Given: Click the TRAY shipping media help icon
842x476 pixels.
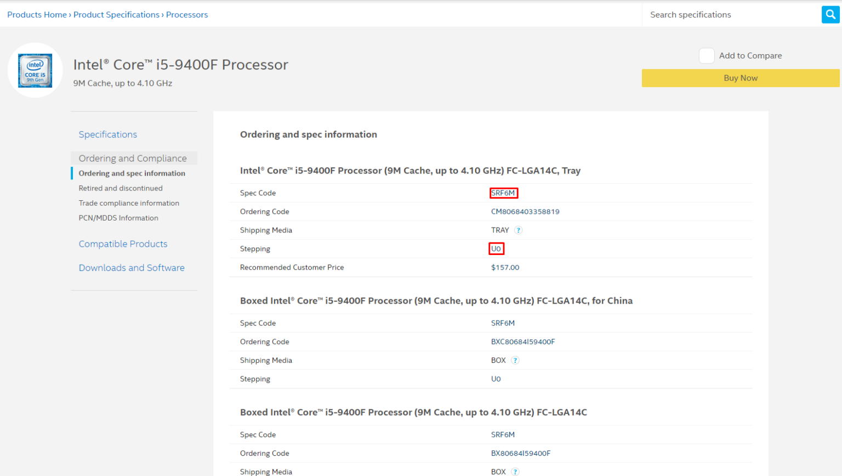Looking at the screenshot, I should pyautogui.click(x=518, y=230).
